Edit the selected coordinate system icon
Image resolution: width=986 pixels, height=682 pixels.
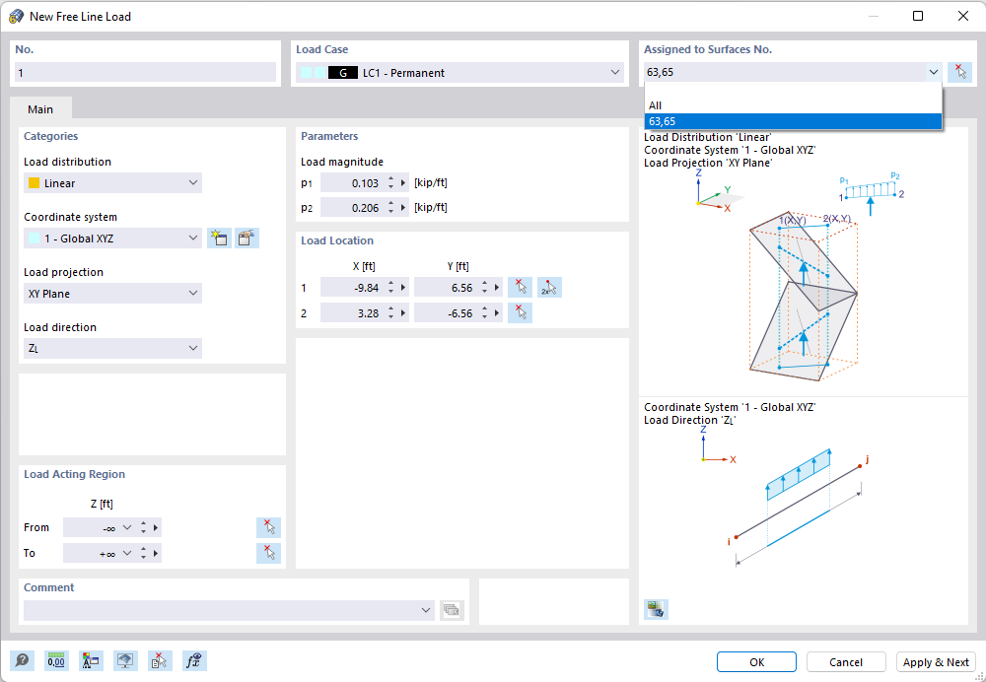[247, 239]
